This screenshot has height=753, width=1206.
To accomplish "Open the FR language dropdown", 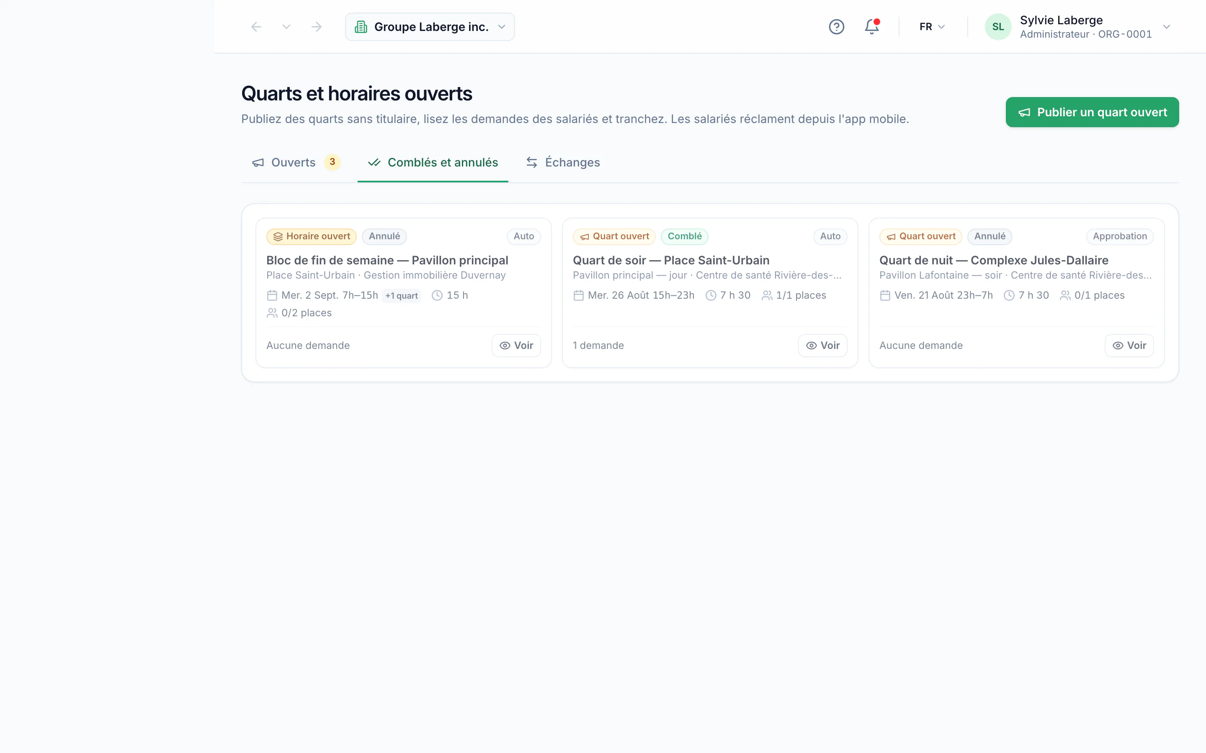I will (932, 27).
